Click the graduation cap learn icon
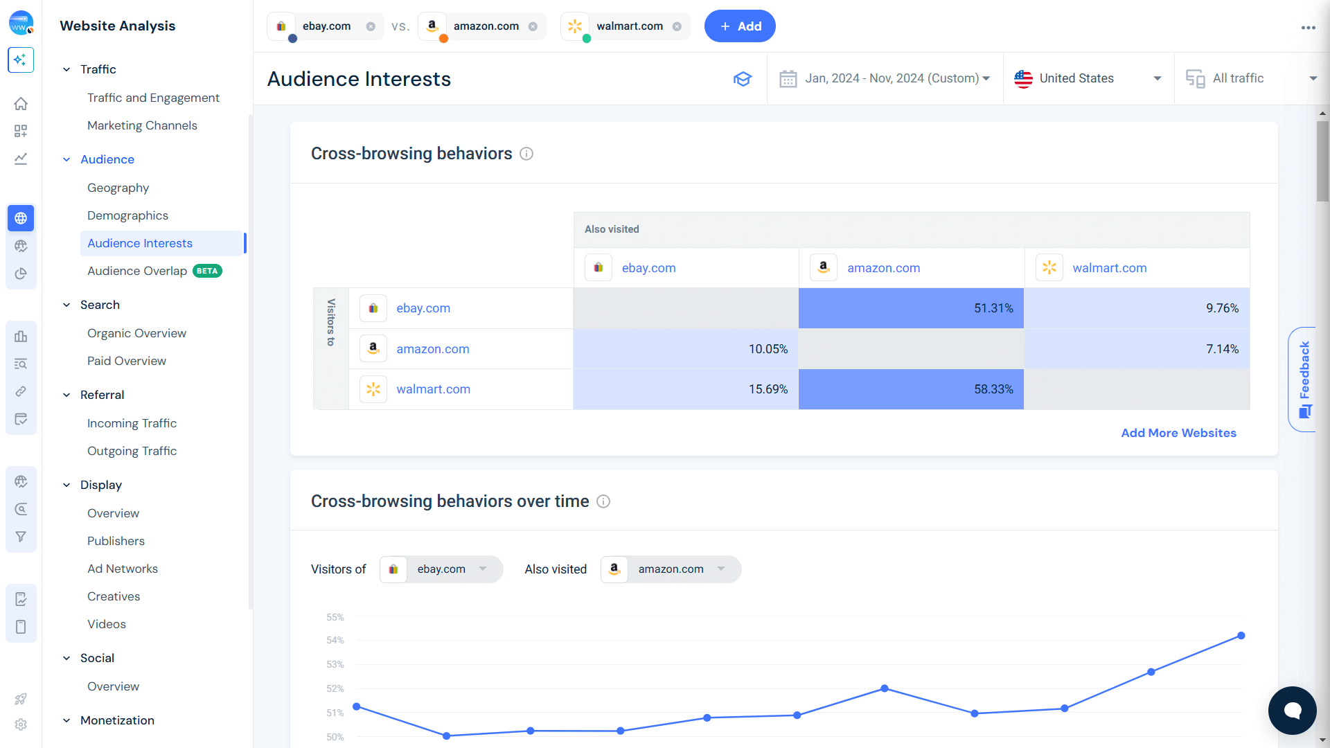The height and width of the screenshot is (748, 1330). click(x=743, y=78)
